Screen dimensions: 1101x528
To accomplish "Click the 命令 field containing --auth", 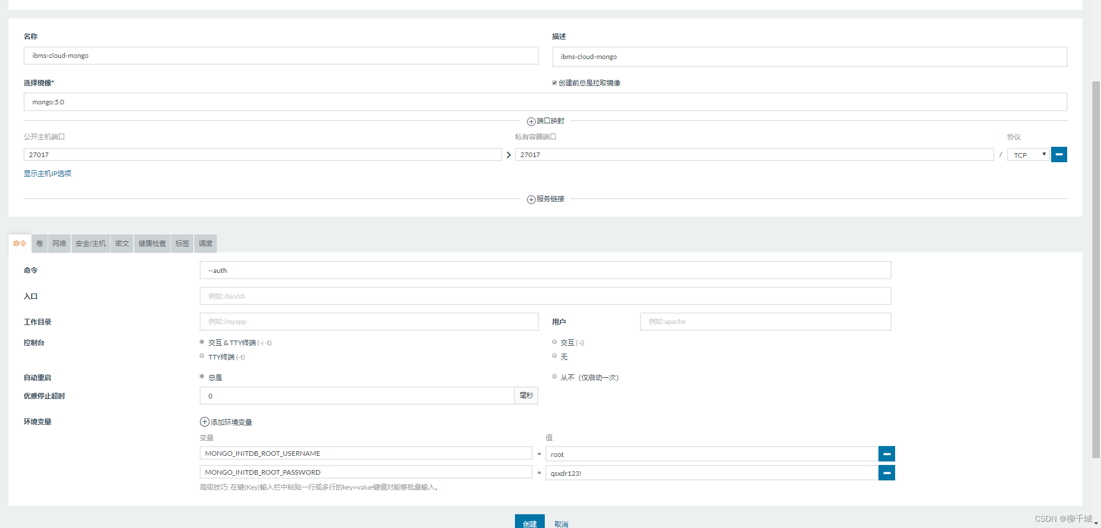I will tap(545, 271).
